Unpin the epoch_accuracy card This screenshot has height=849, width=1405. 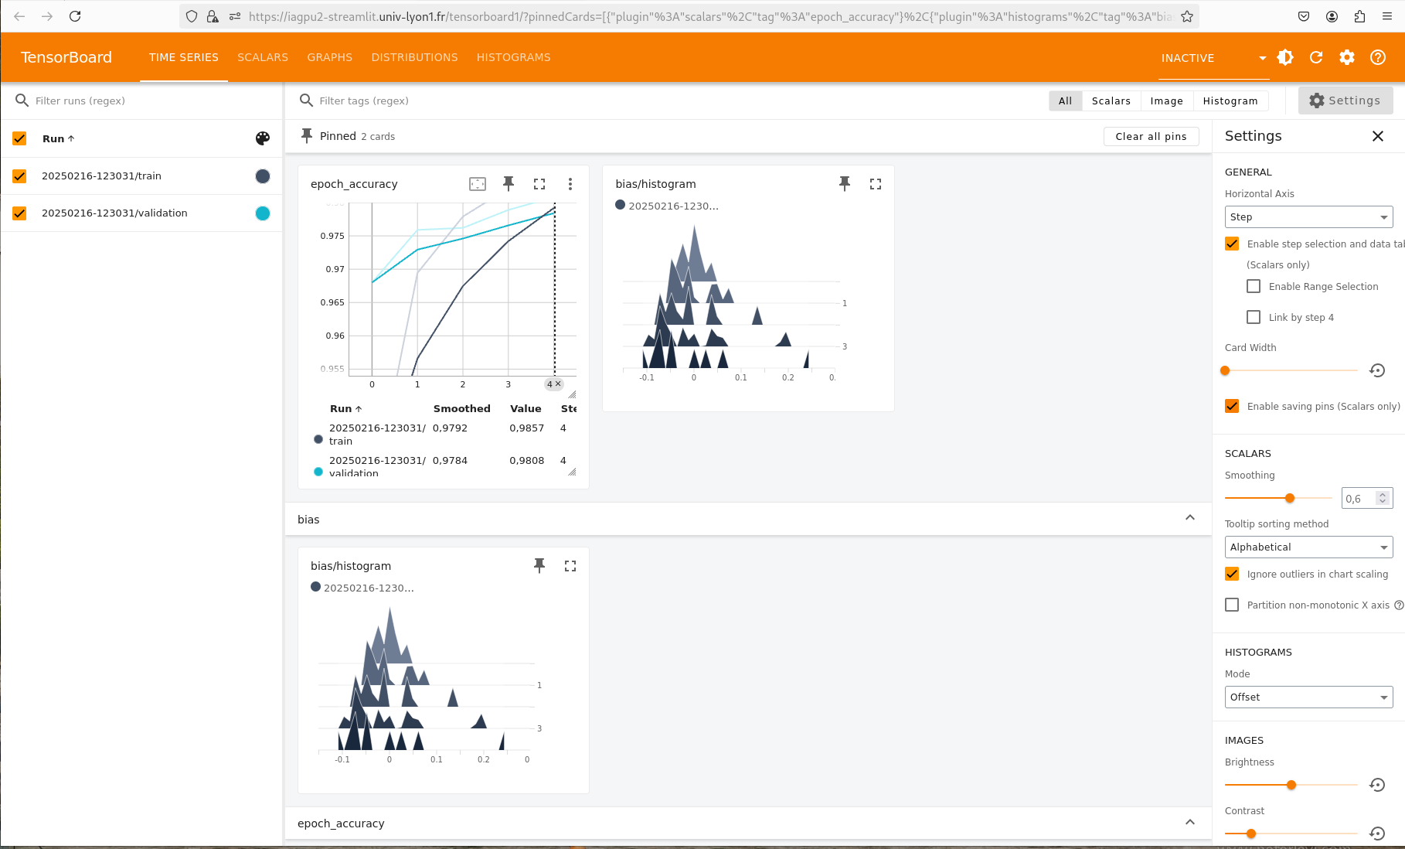(x=509, y=184)
